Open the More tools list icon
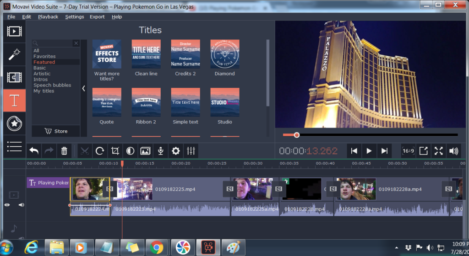This screenshot has width=469, height=256. pyautogui.click(x=14, y=146)
